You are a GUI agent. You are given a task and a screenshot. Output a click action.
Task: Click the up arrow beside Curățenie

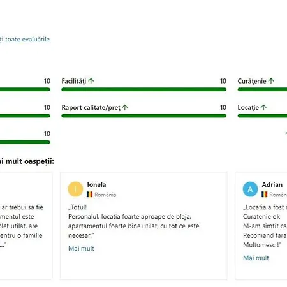pos(271,81)
